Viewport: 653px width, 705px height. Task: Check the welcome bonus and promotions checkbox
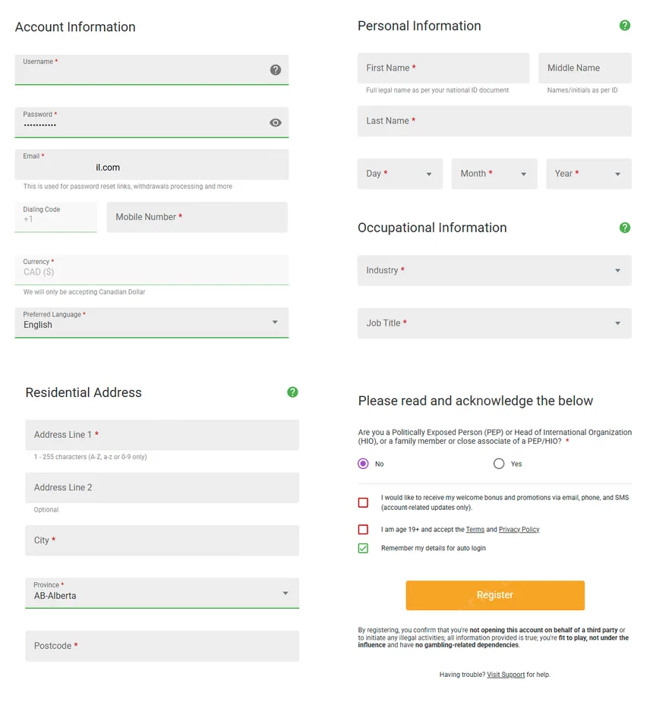pos(363,502)
